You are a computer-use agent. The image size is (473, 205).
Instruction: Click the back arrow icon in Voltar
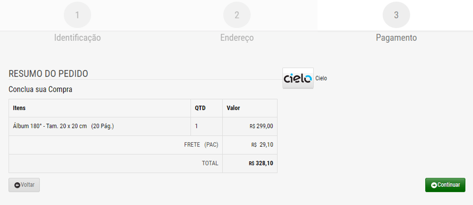[17, 185]
